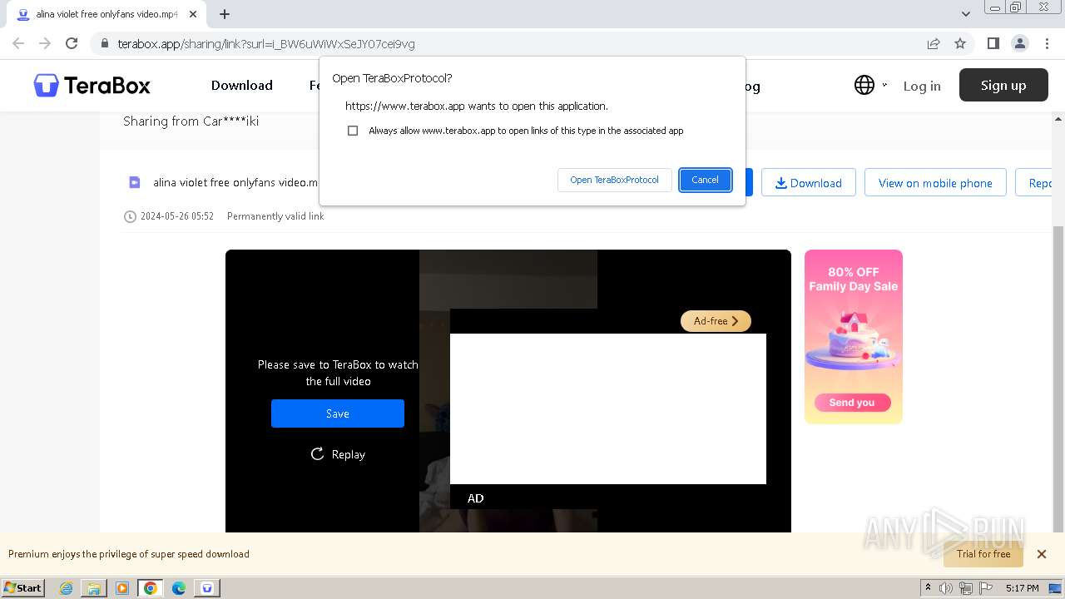This screenshot has height=599, width=1065.
Task: Click the browser back arrow
Action: (x=18, y=43)
